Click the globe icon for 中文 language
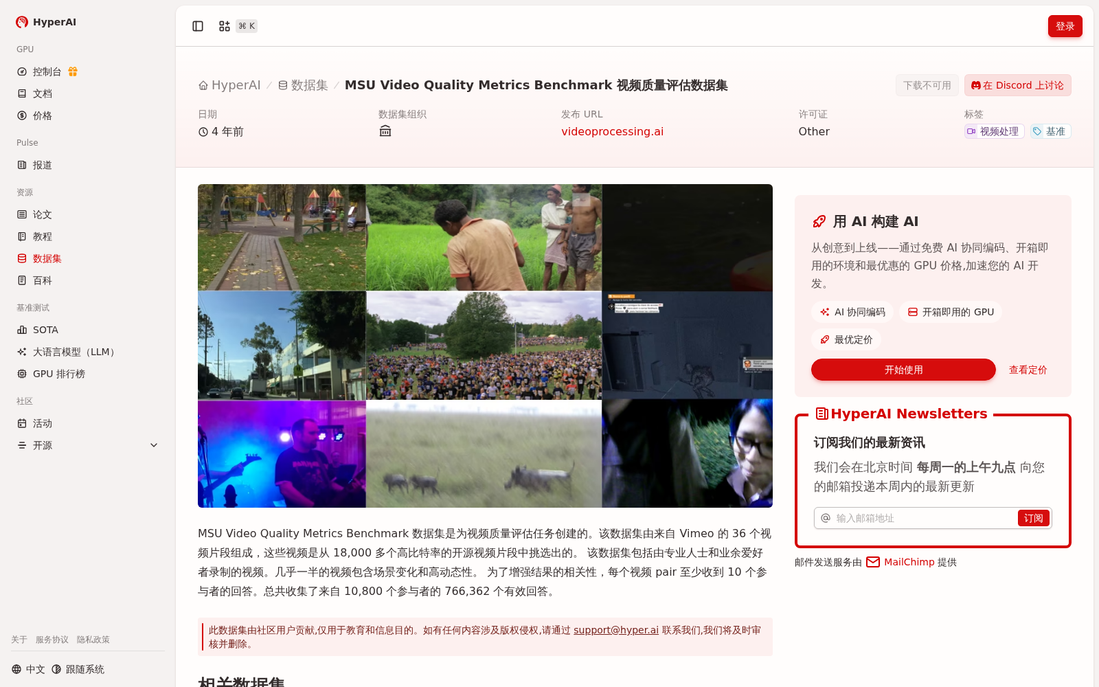Screen dimensions: 1099x687 coord(16,669)
